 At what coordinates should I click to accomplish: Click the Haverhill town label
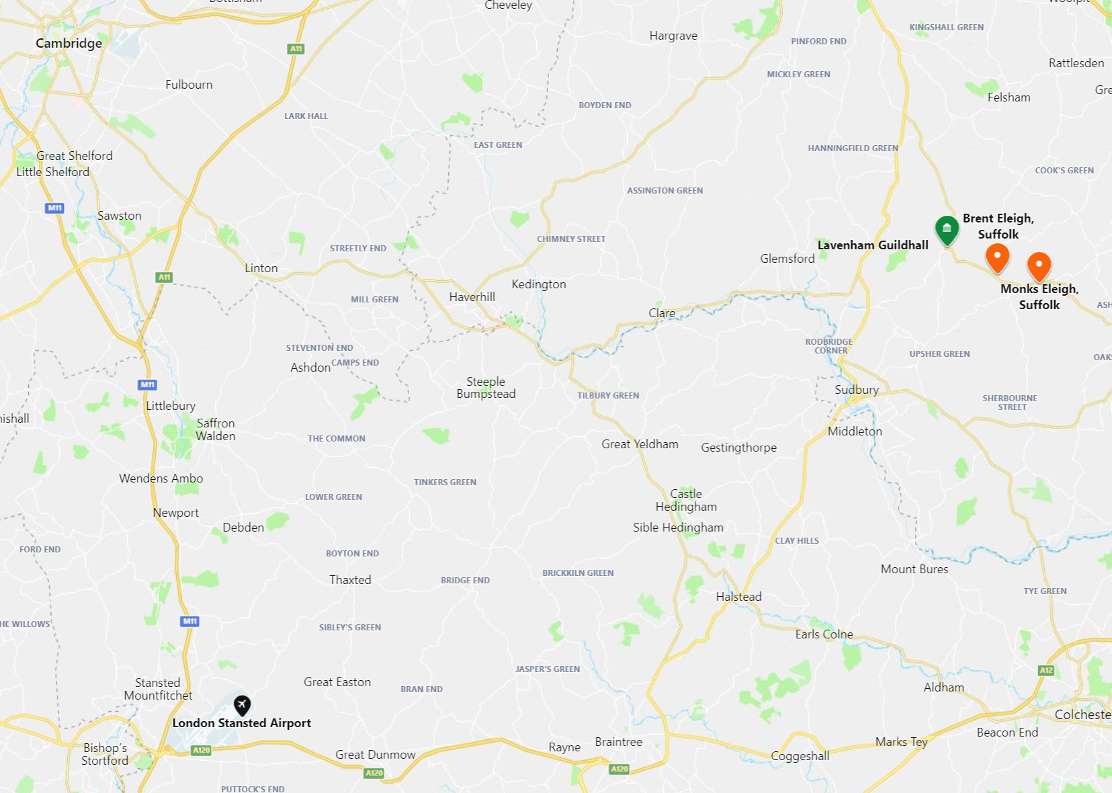click(x=472, y=297)
